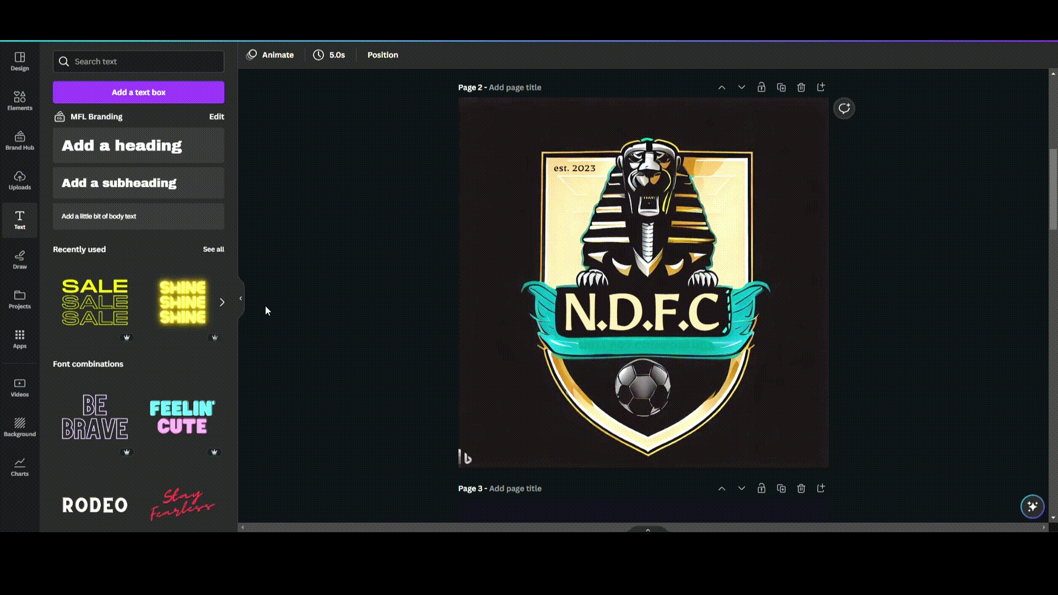Screen dimensions: 1058x595
Task: Click the Canva Assistant sparkle button
Action: click(1032, 506)
